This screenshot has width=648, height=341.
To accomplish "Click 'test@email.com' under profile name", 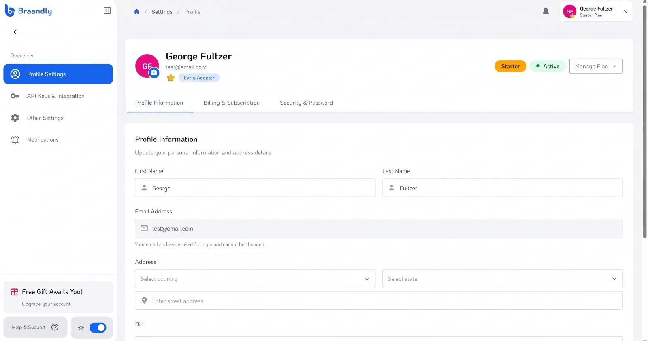I will click(x=186, y=67).
